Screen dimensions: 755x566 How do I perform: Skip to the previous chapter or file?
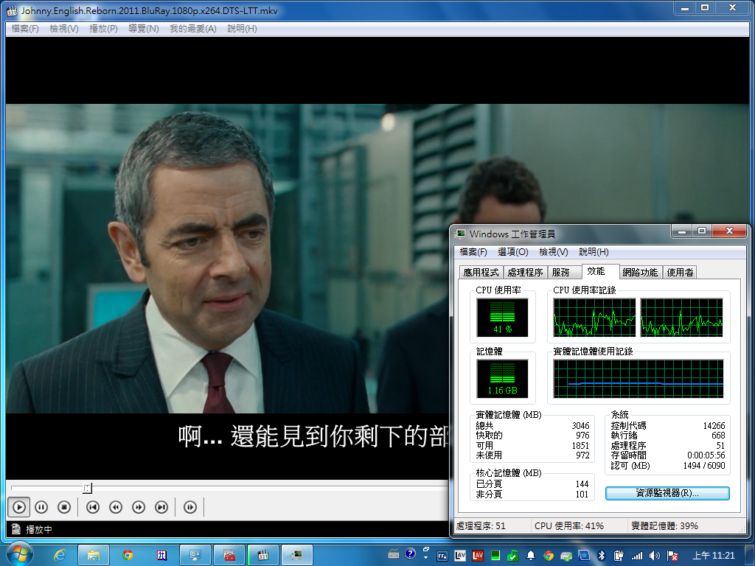[x=93, y=507]
